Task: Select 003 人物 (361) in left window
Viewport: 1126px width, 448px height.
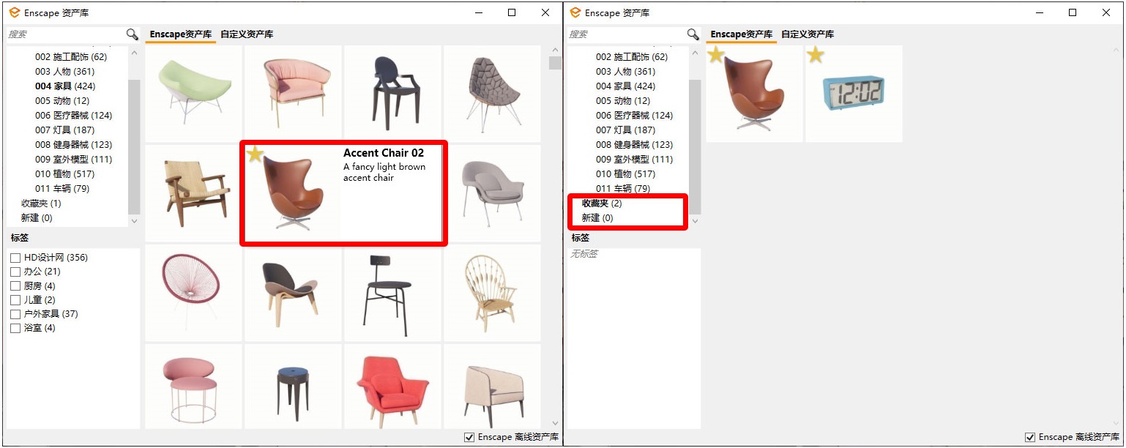Action: pyautogui.click(x=64, y=72)
